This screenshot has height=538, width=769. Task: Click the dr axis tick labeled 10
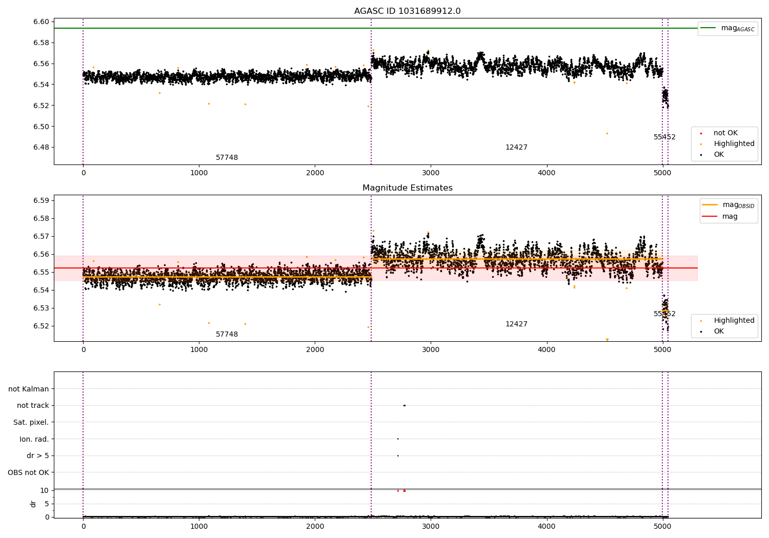tap(44, 490)
